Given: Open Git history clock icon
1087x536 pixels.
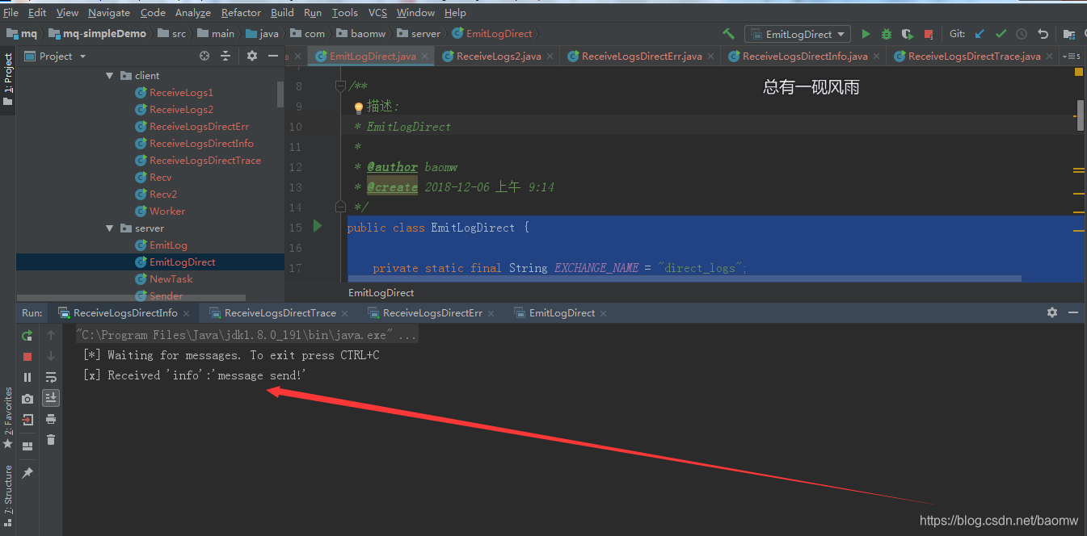Looking at the screenshot, I should point(1022,34).
